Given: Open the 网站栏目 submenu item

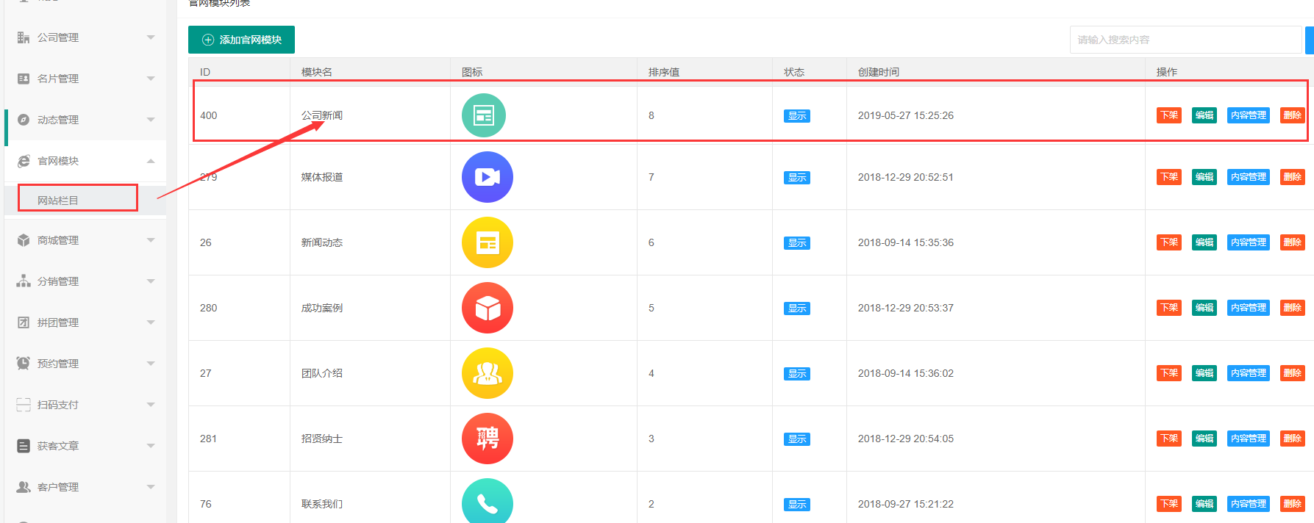Looking at the screenshot, I should 58,201.
